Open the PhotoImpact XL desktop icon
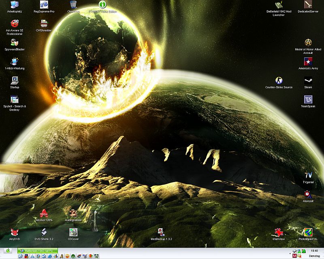 click(308, 232)
